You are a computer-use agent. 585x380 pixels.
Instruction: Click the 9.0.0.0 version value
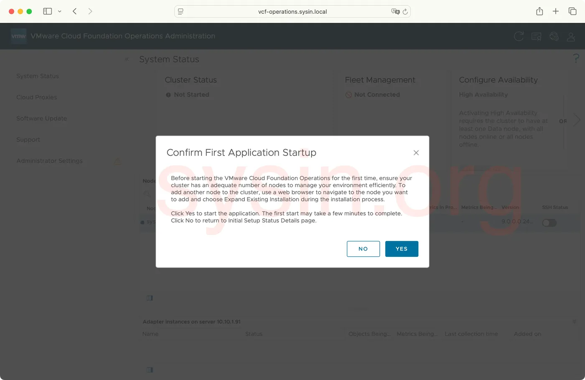point(517,221)
